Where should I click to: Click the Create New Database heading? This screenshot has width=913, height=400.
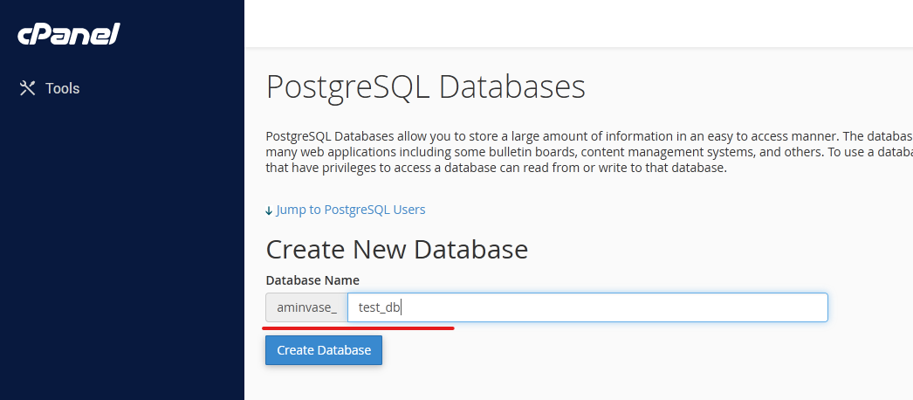pyautogui.click(x=396, y=250)
